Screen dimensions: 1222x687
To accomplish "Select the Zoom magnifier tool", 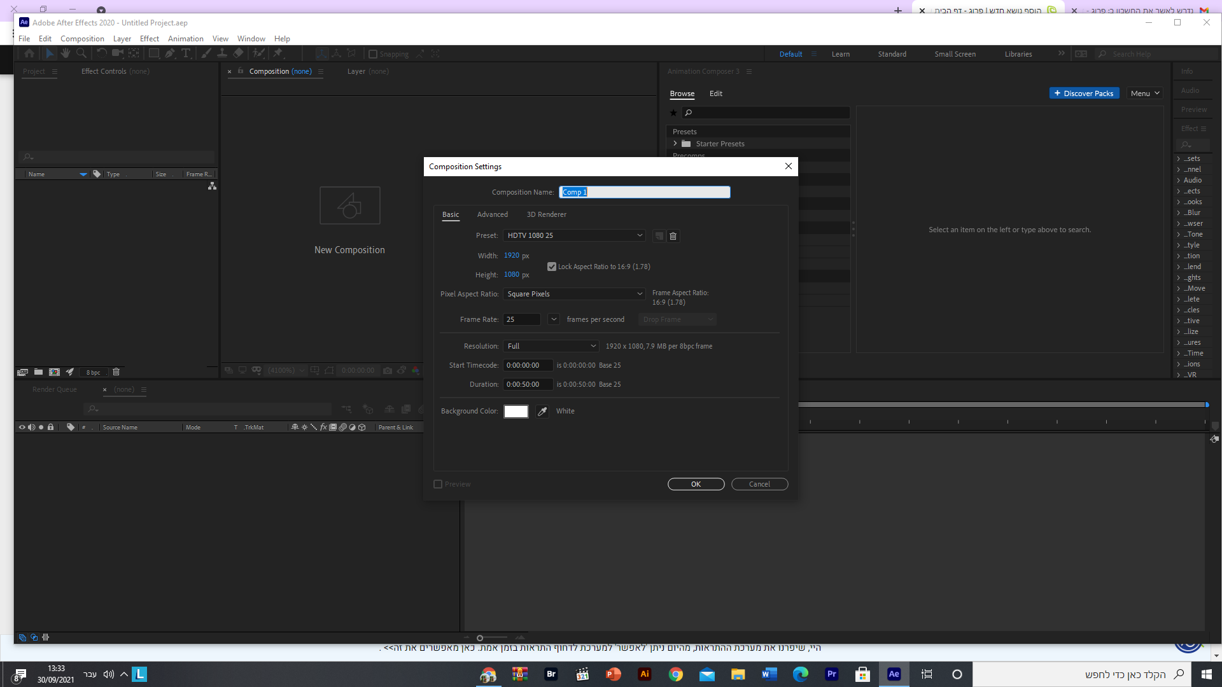I will pyautogui.click(x=81, y=53).
